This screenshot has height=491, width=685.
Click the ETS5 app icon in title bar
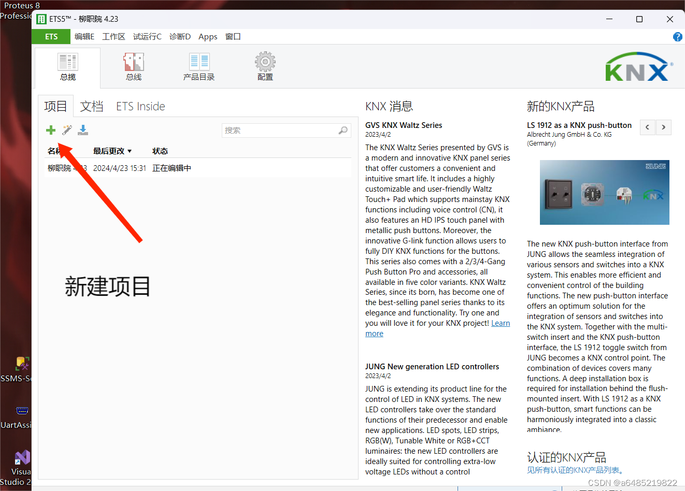click(41, 19)
